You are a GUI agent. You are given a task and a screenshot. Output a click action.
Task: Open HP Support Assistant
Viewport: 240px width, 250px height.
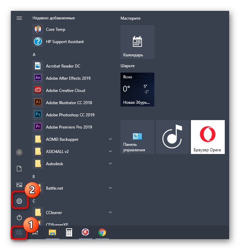pyautogui.click(x=72, y=42)
